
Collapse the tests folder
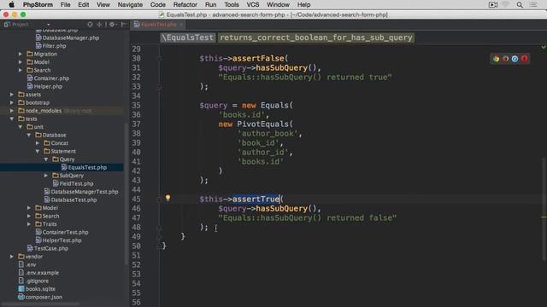pyautogui.click(x=12, y=119)
